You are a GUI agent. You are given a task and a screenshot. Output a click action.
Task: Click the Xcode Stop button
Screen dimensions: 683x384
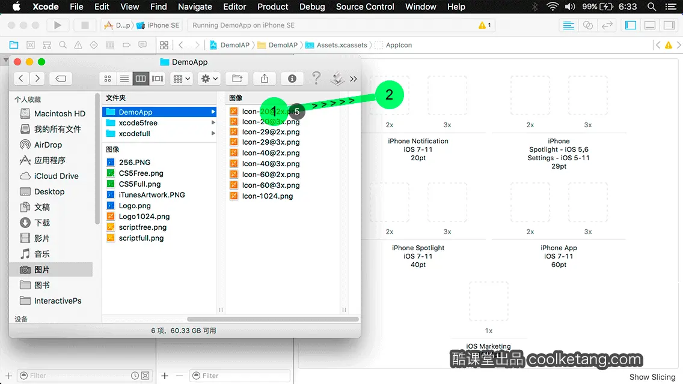click(85, 25)
